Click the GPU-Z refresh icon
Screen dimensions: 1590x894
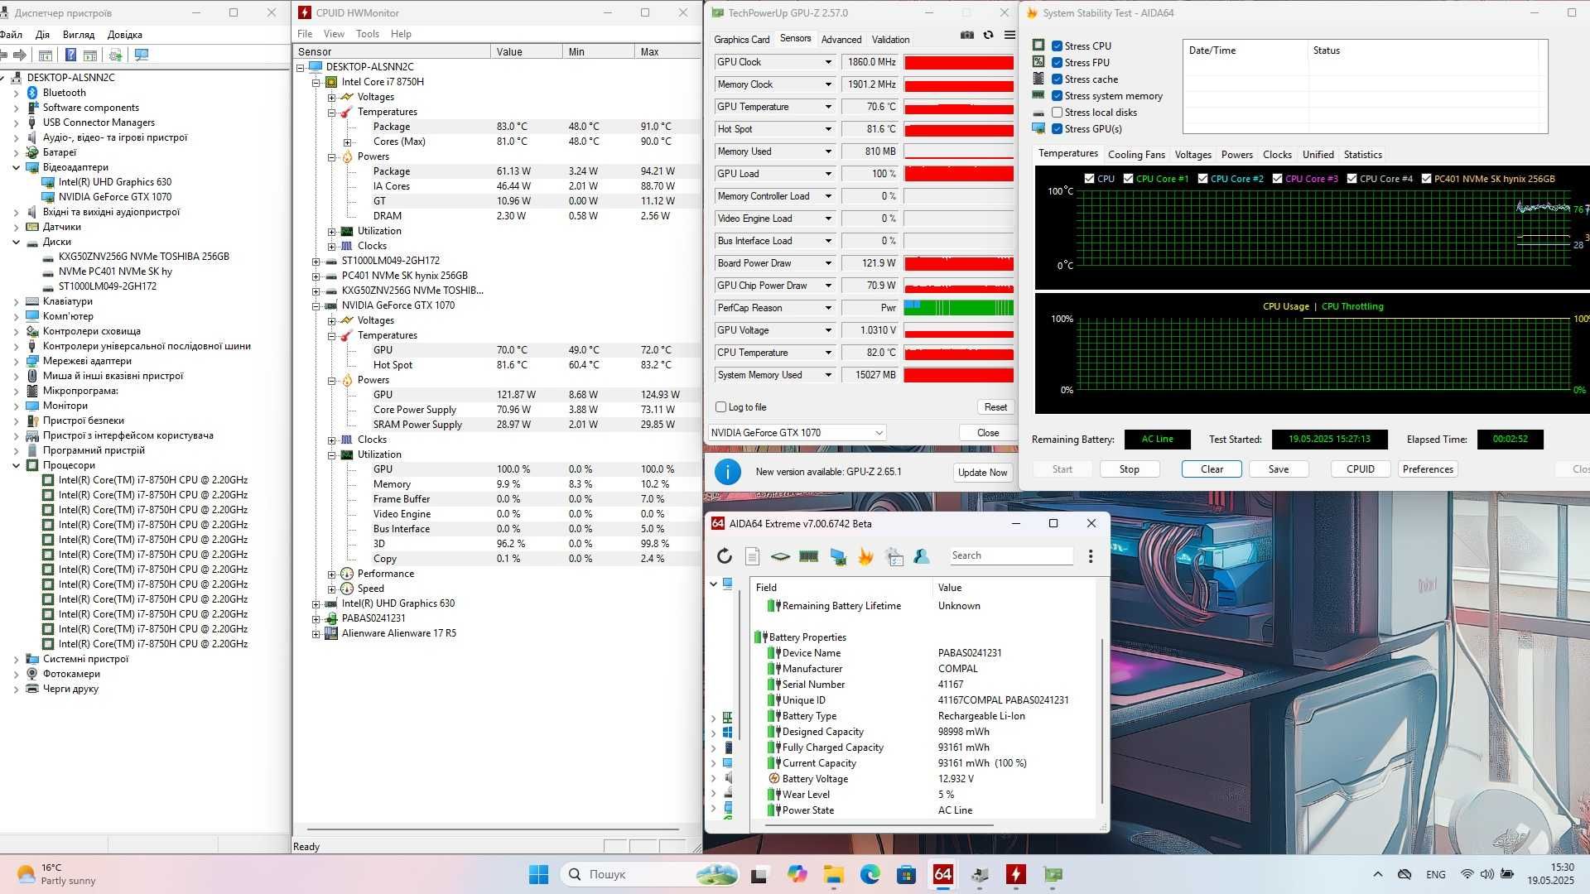pyautogui.click(x=988, y=35)
